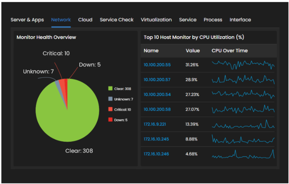The width and height of the screenshot is (289, 184).
Task: Open host 10.100.200.55 link
Action: [157, 65]
